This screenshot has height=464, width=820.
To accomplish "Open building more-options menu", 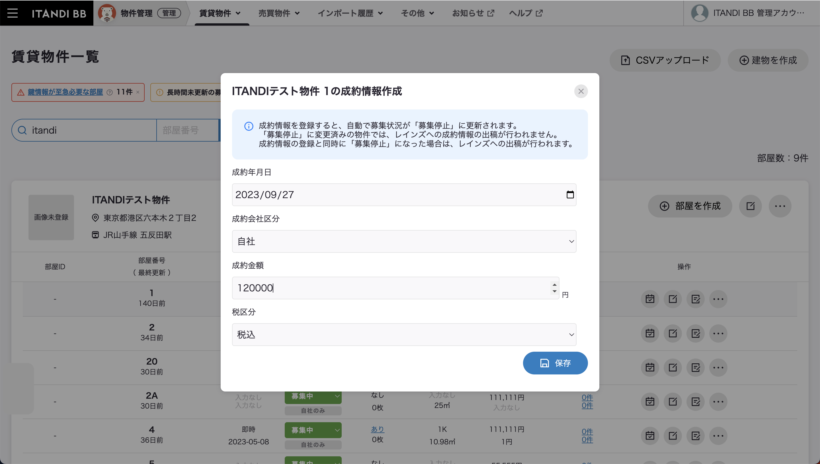I will pos(780,206).
